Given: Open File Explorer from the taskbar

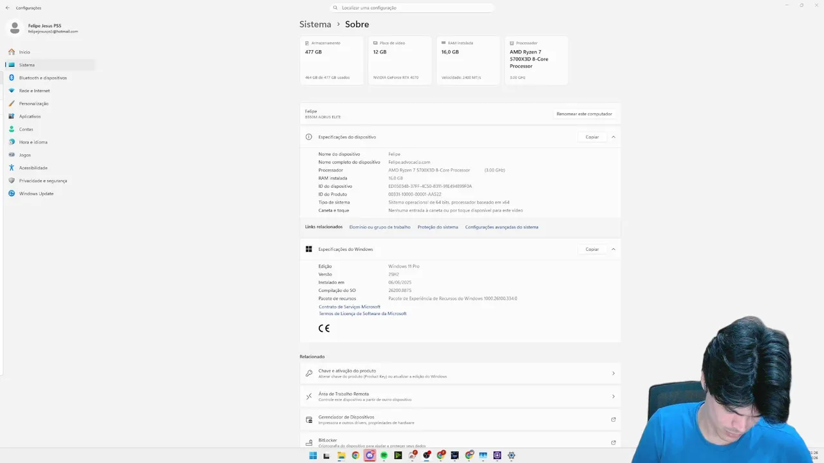Looking at the screenshot, I should [x=341, y=455].
